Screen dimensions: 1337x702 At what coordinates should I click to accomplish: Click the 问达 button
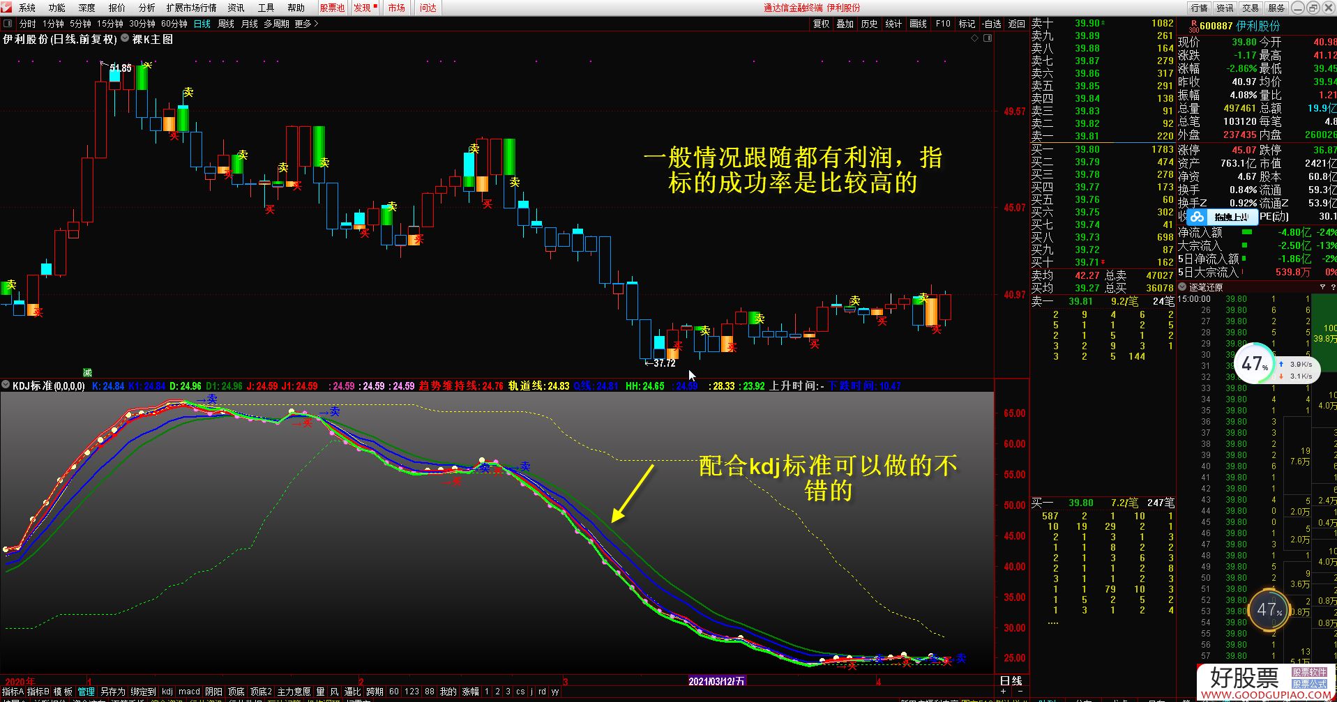(x=428, y=8)
